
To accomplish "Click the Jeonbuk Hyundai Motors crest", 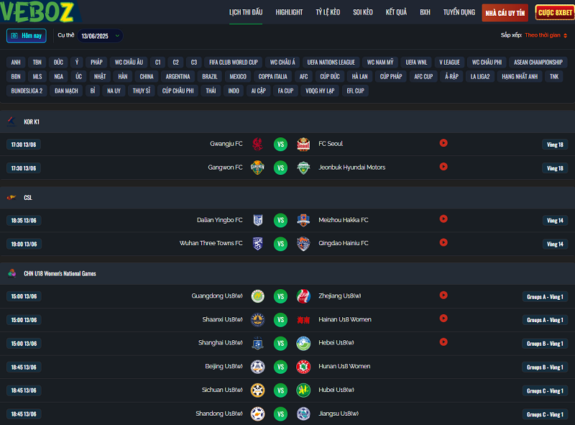I will tap(303, 168).
